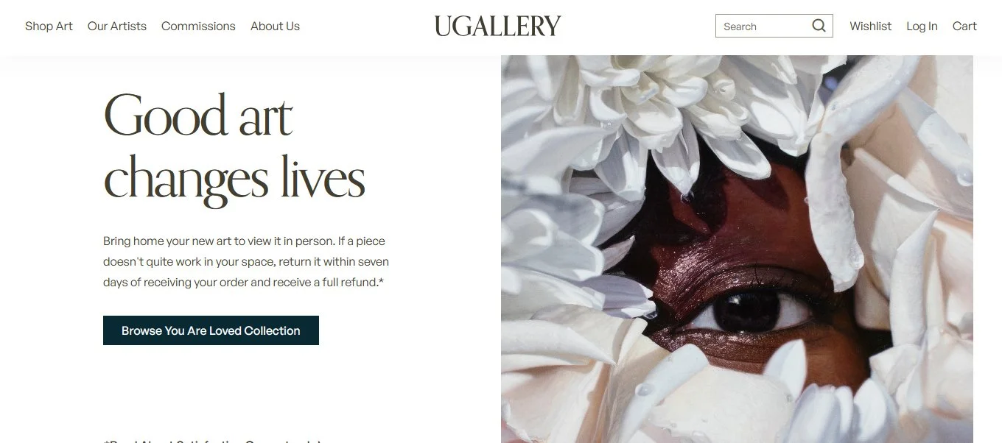1002x443 pixels.
Task: Click the UGALLERY logo
Action: [497, 26]
